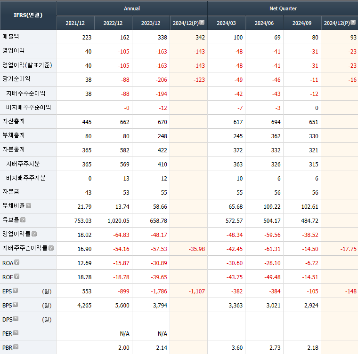The width and height of the screenshot is (358, 354).
Task: Click the 자산총계 row label
Action: (x=14, y=121)
